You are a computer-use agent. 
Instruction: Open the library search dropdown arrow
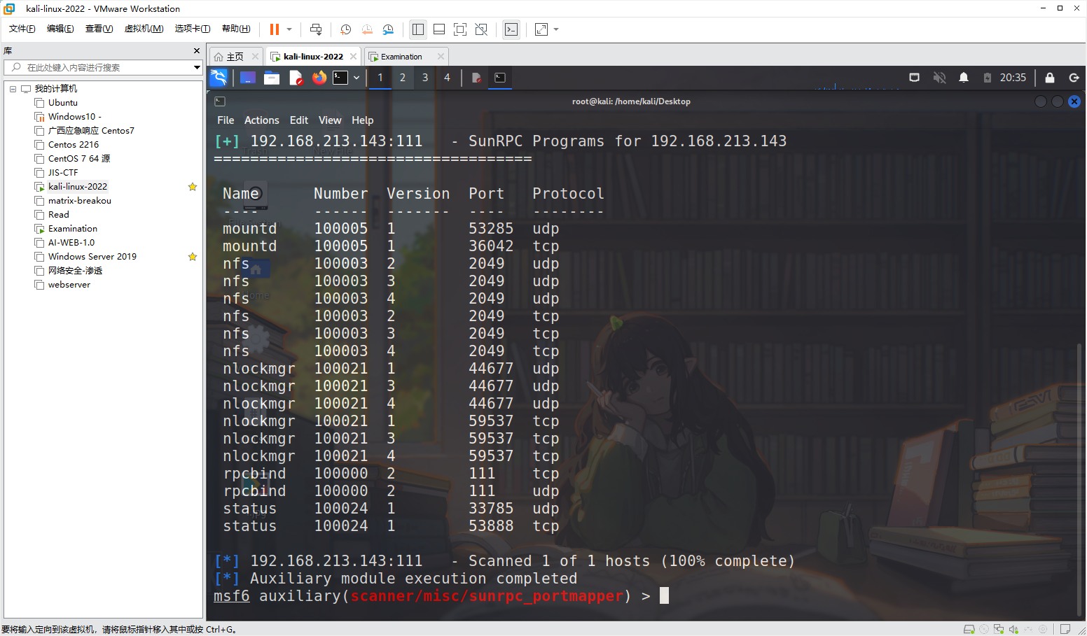pyautogui.click(x=197, y=67)
